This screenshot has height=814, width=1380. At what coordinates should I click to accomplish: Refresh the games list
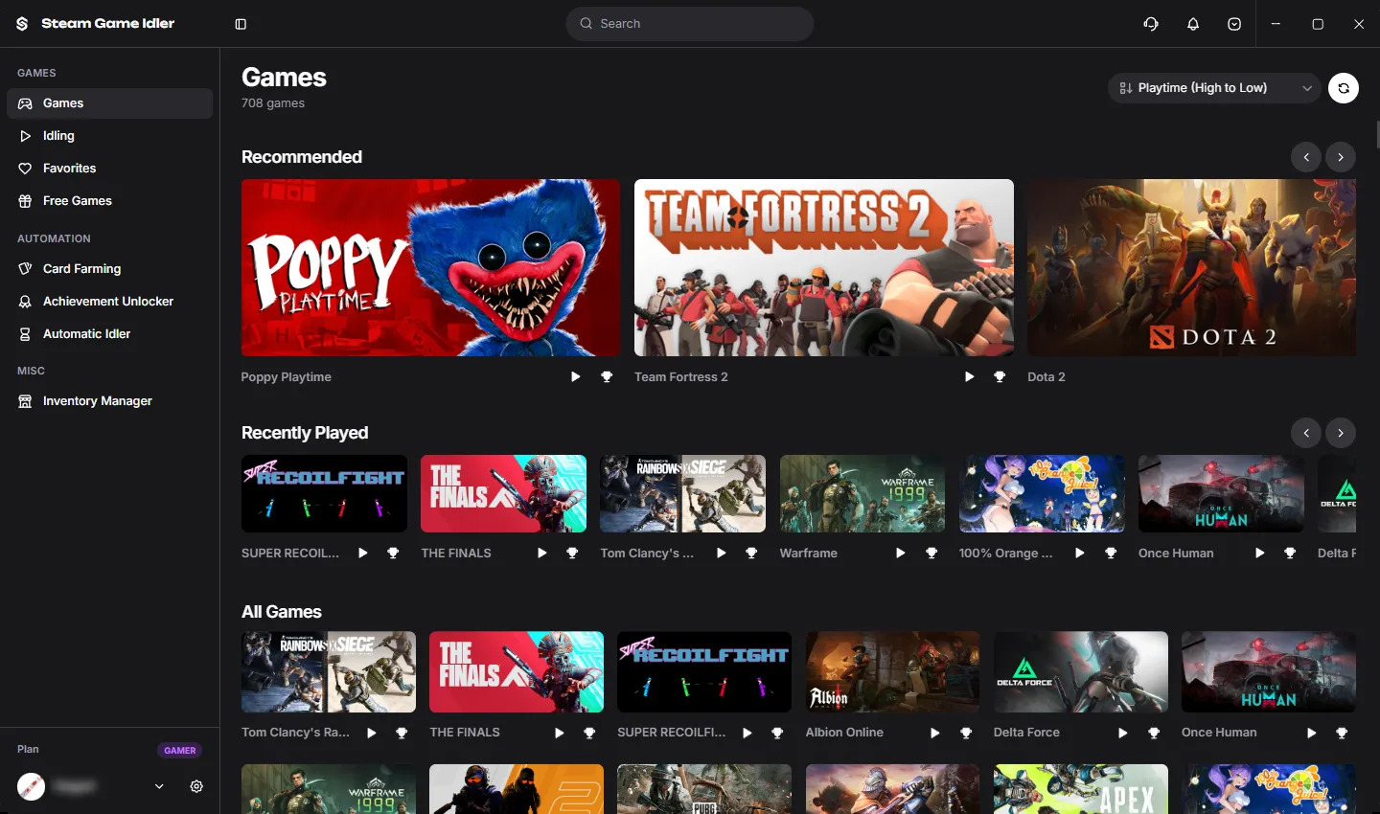[1344, 88]
